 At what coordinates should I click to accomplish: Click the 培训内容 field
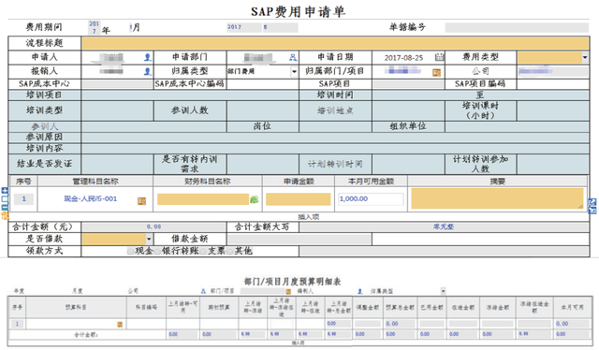[335, 149]
